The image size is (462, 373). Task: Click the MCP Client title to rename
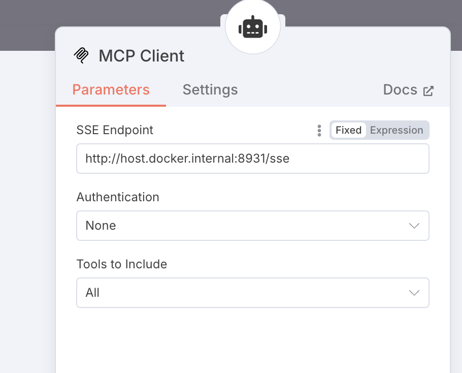click(142, 56)
